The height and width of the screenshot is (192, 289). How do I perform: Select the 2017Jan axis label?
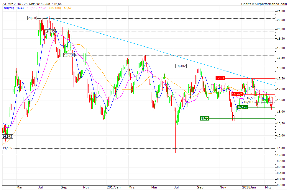(114, 187)
